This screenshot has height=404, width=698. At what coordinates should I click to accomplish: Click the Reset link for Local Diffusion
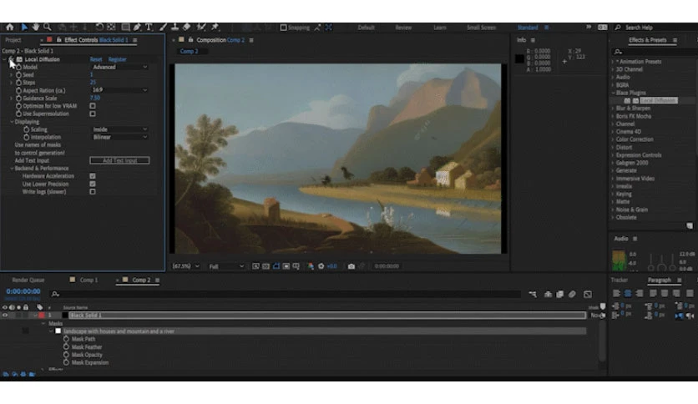(96, 59)
